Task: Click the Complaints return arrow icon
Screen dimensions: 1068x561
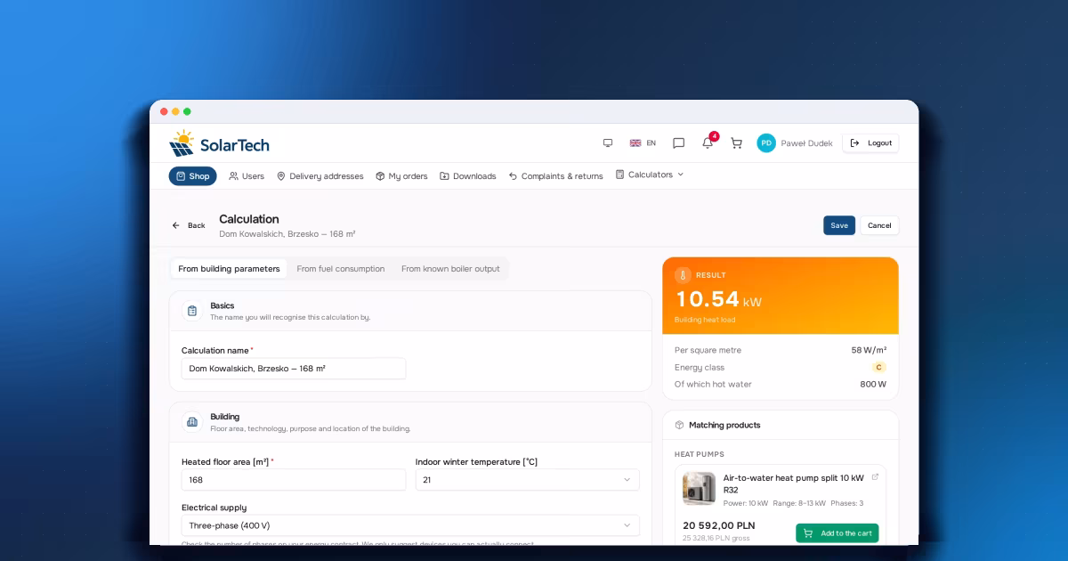Action: tap(513, 175)
